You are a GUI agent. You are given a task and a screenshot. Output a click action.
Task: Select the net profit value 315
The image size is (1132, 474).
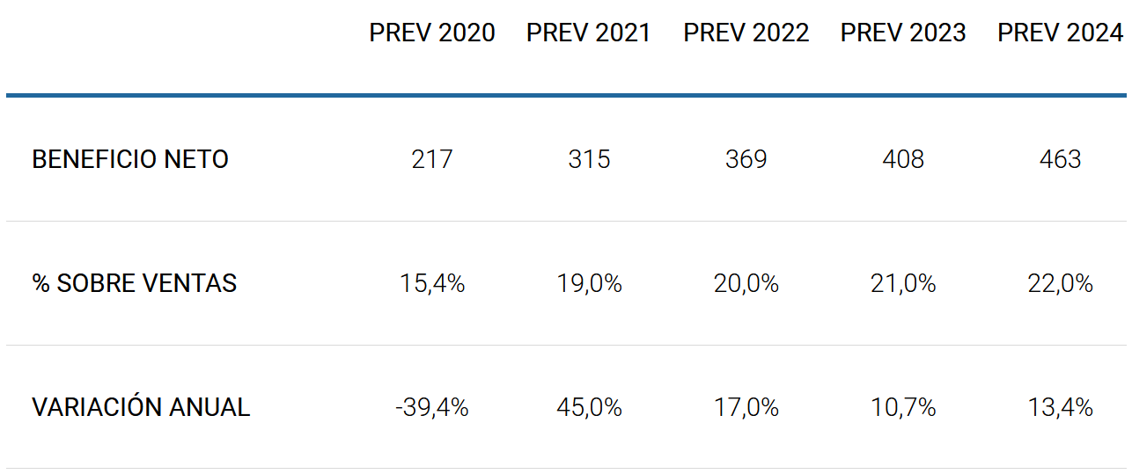click(x=589, y=159)
